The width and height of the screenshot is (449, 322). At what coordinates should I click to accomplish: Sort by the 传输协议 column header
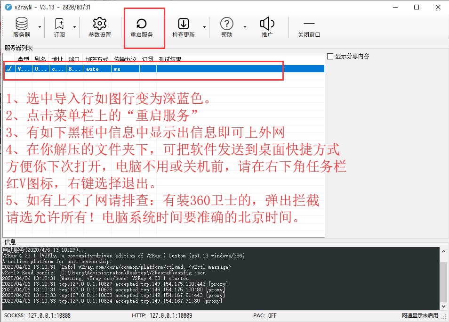[x=125, y=58]
